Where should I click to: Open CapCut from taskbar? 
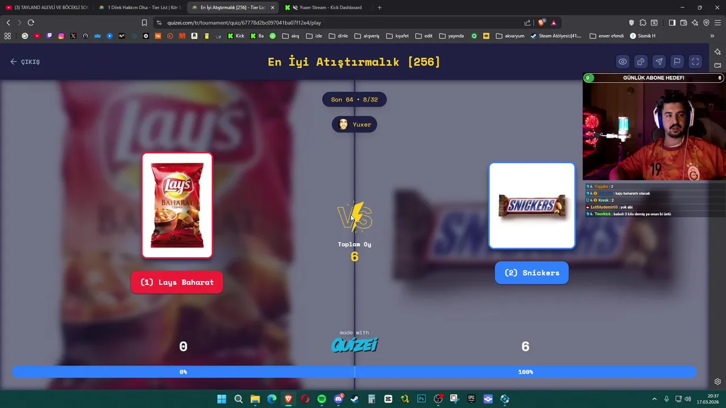pos(388,399)
